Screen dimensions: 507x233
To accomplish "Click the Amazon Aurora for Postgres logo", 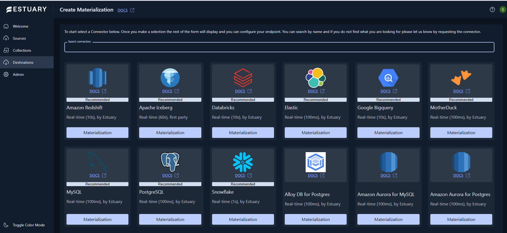I will coord(461,162).
